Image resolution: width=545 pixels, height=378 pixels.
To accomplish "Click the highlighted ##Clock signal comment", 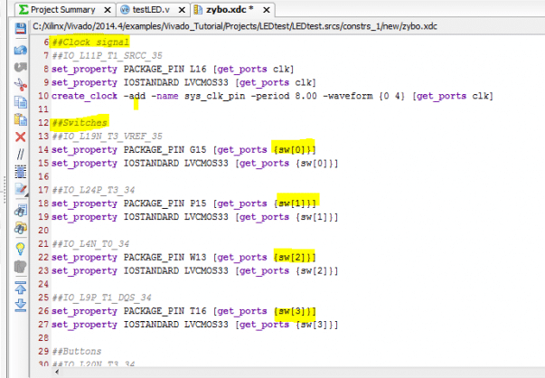I will coord(90,42).
